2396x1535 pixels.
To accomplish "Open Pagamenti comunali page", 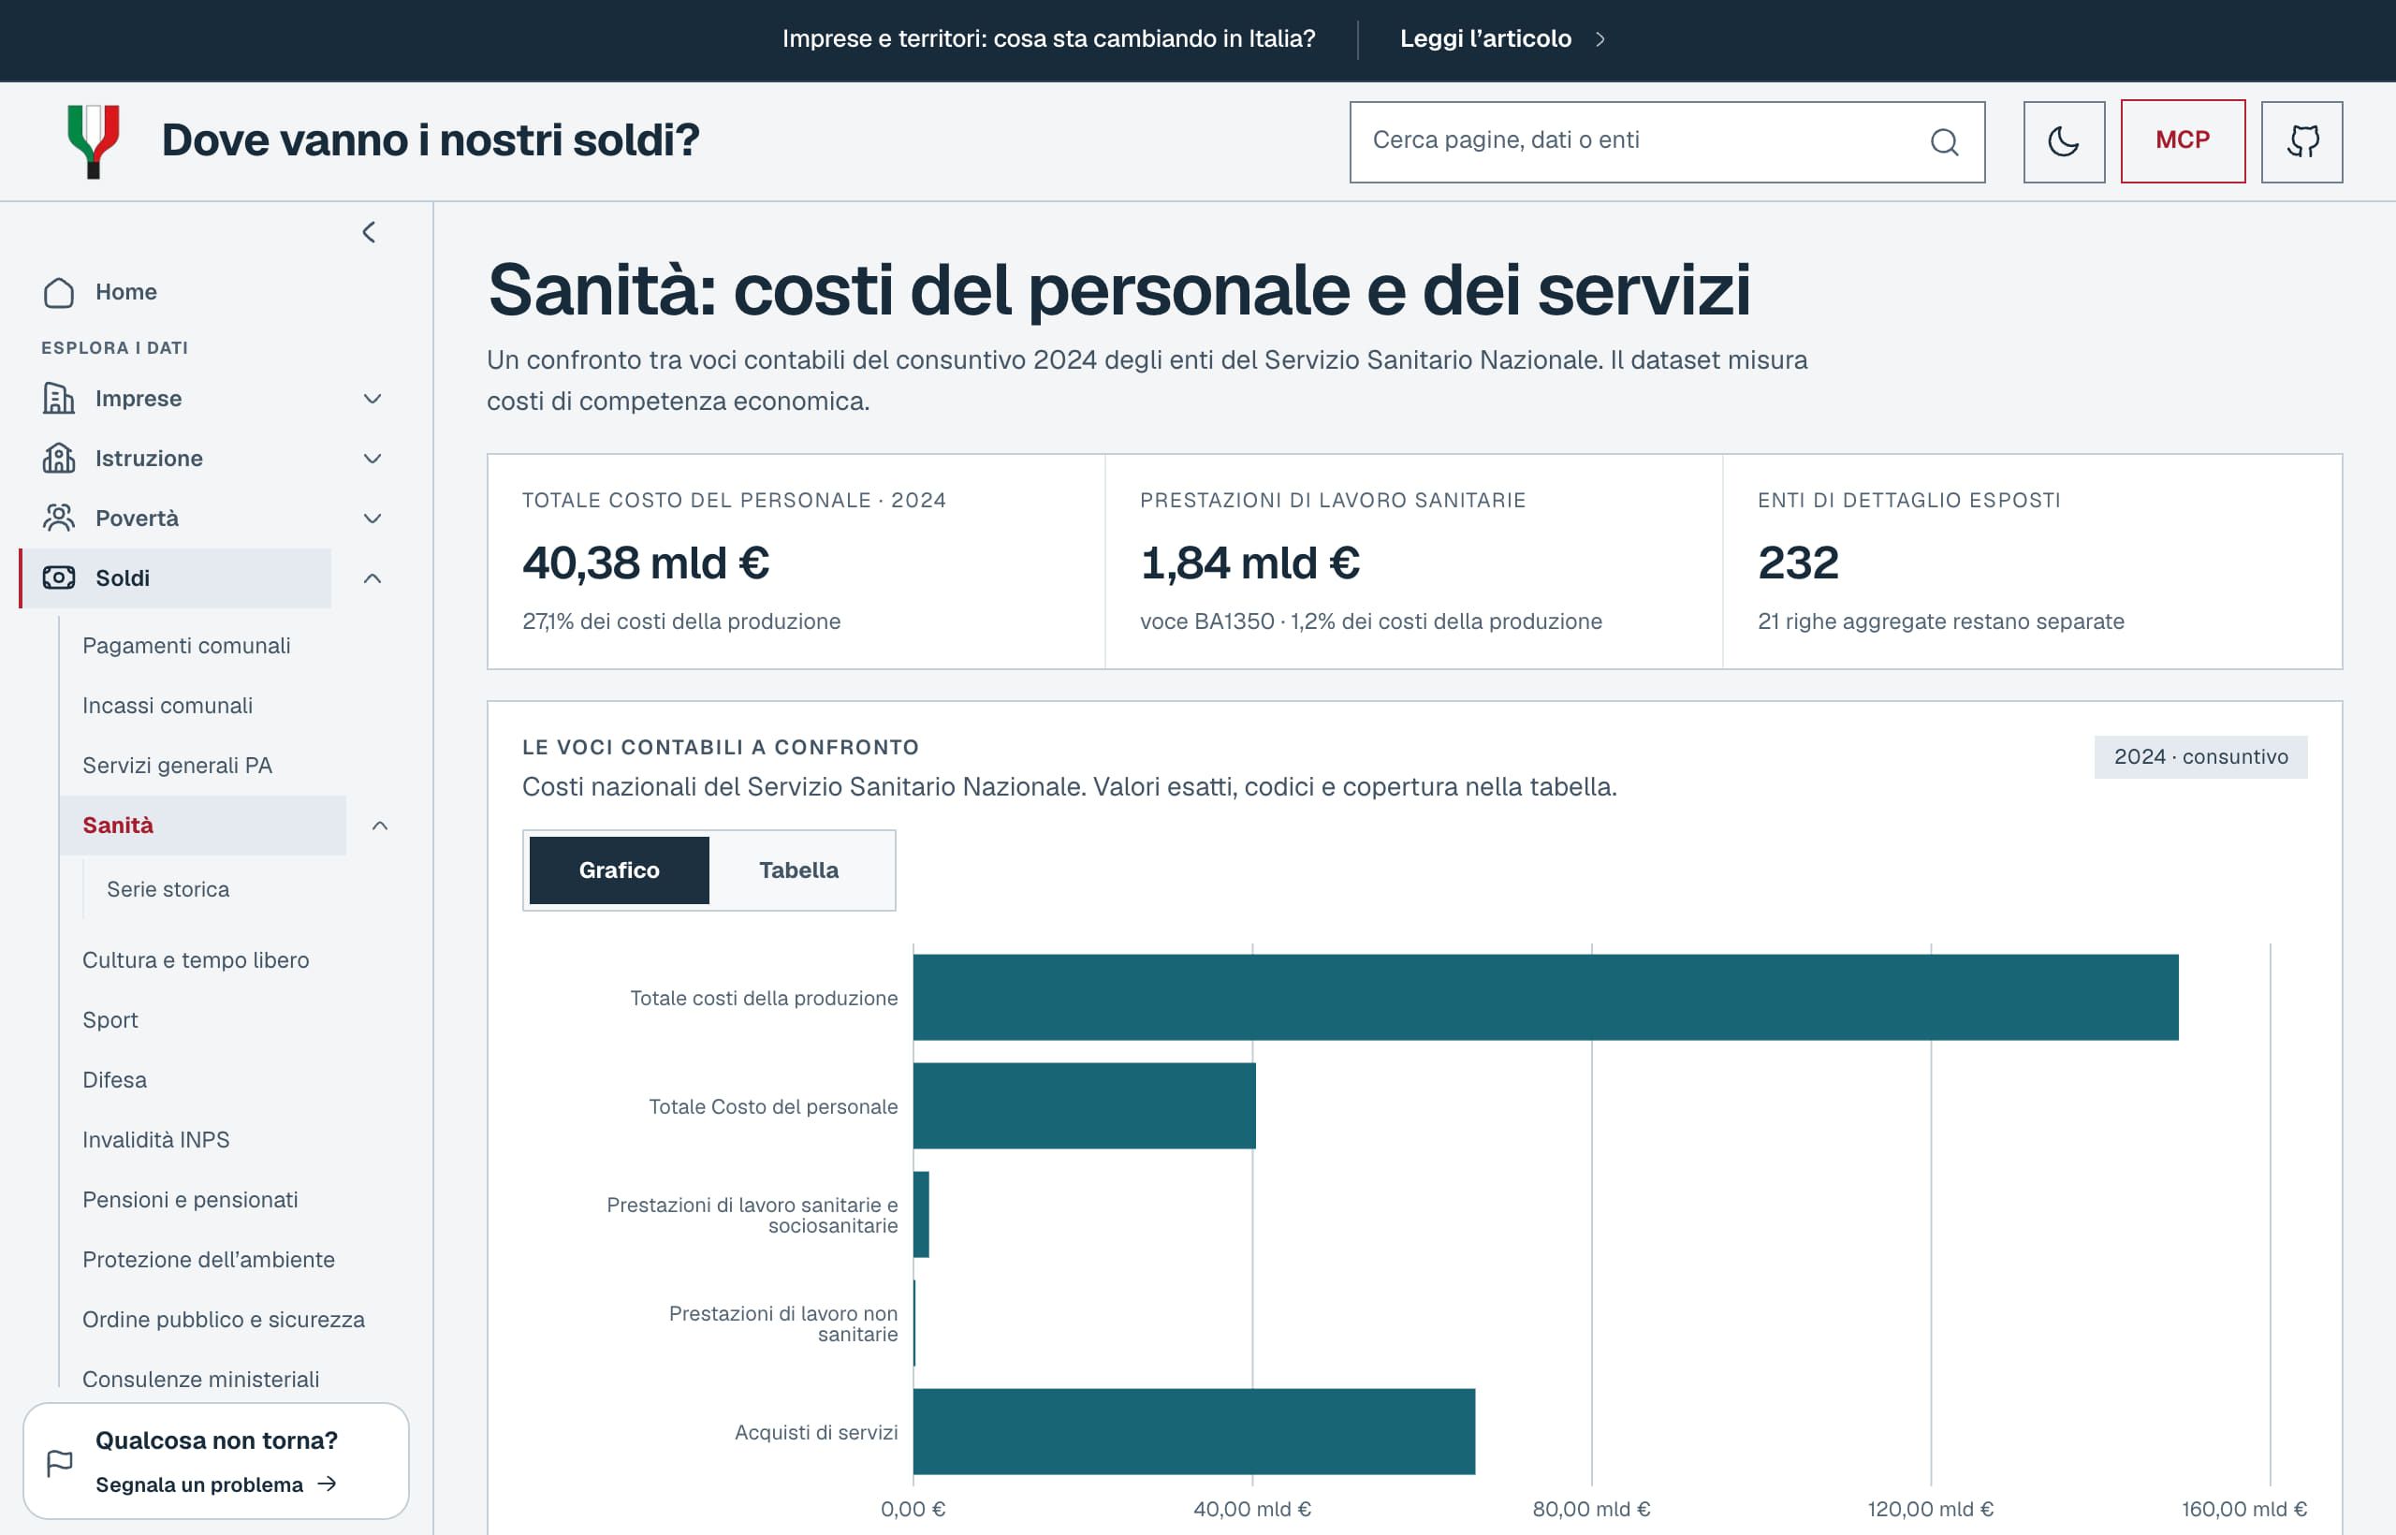I will coord(186,646).
